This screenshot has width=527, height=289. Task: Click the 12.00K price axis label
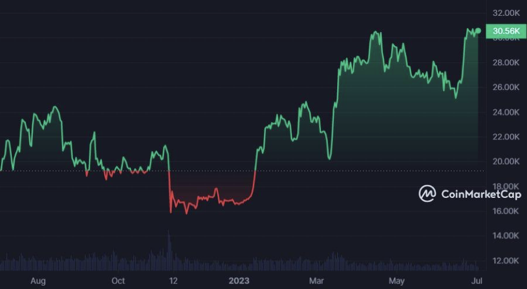(506, 260)
